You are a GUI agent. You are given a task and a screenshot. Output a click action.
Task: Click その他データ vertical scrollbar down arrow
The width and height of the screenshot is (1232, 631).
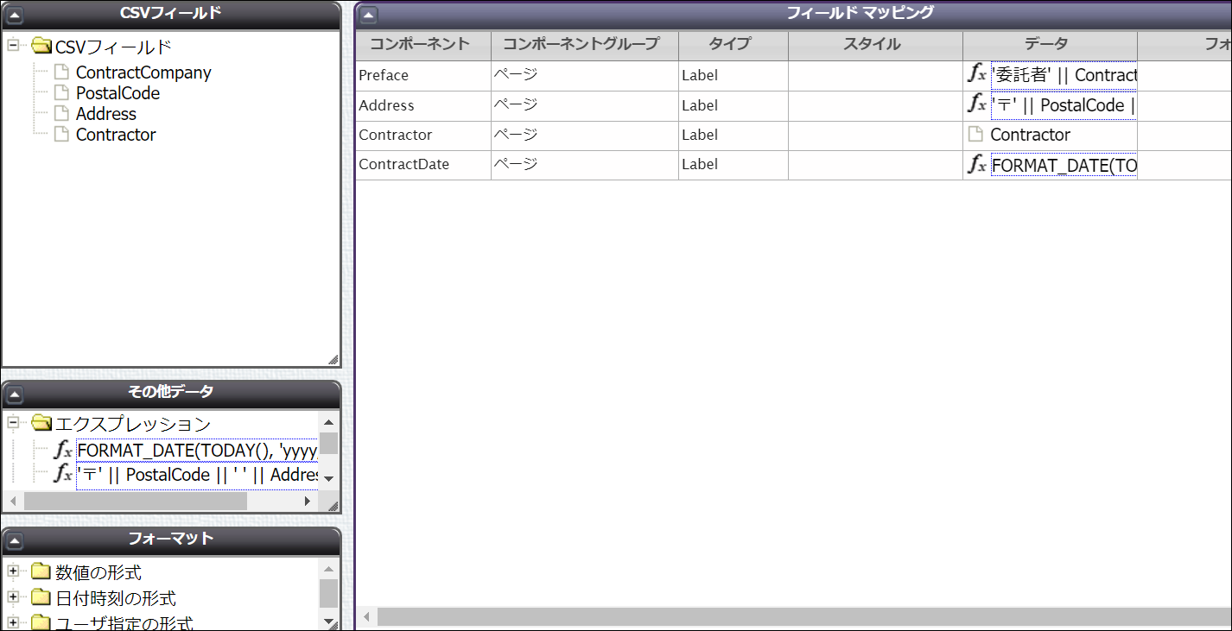(x=328, y=478)
